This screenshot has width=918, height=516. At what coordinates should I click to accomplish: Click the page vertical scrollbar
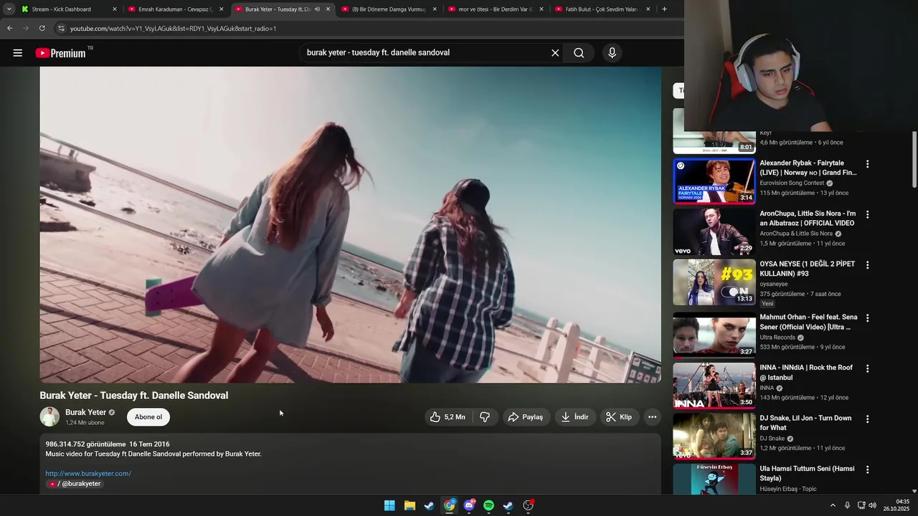[x=914, y=159]
